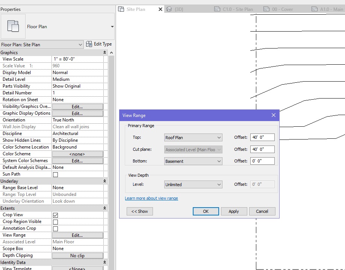Viewport: 345px width, 270px height.
Task: Apply the View Range changes
Action: click(x=234, y=211)
